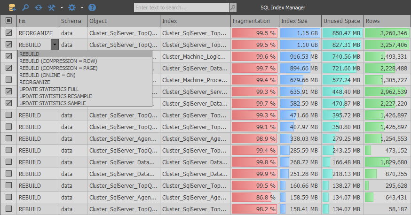411x215 pixels.
Task: Check the row with index size 338.03 MB
Action: [8, 138]
